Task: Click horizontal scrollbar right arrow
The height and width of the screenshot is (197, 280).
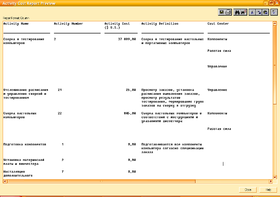Action: coord(270,181)
